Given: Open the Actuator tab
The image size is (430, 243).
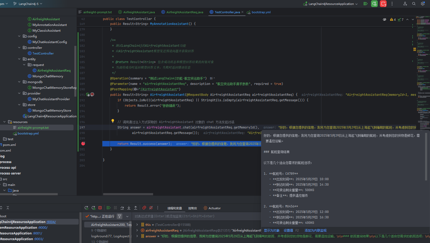Looking at the screenshot, I should coord(212,208).
